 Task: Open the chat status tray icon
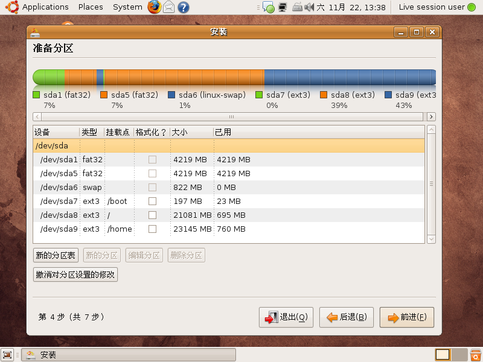(x=268, y=7)
